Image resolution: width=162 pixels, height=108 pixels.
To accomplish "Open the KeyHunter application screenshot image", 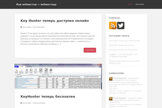I will point(58,76).
